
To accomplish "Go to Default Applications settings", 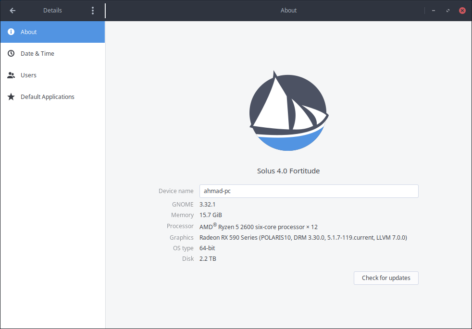I will [48, 97].
